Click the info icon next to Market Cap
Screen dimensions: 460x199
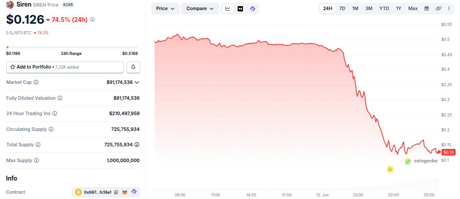36,83
